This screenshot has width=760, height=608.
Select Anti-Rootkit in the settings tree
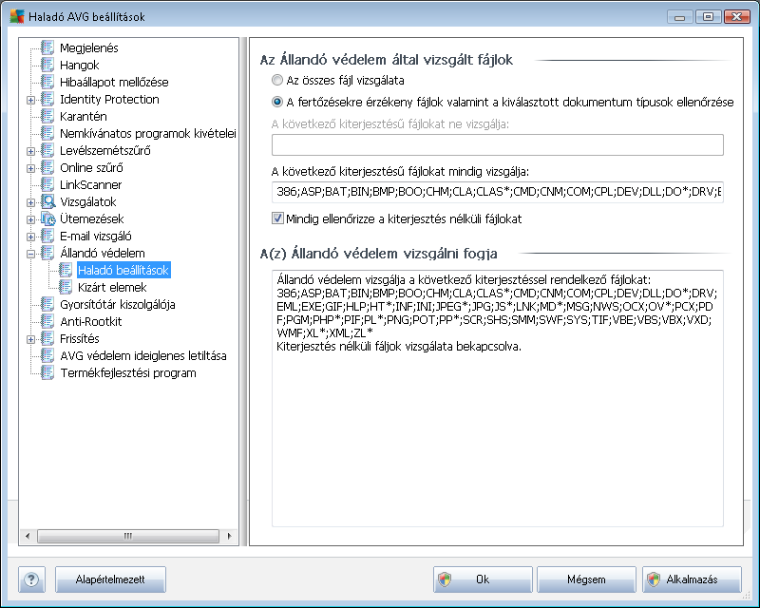[90, 321]
